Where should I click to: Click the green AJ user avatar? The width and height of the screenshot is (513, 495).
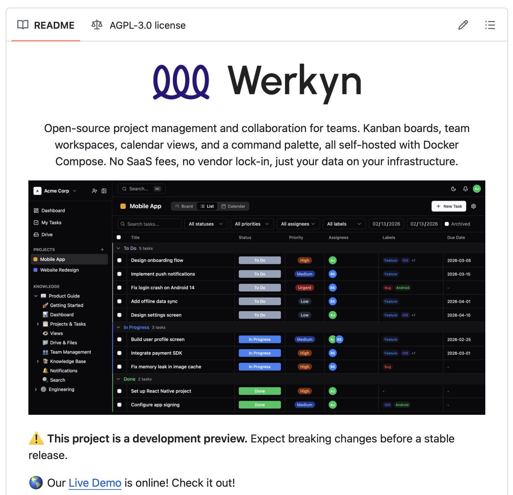(x=477, y=189)
